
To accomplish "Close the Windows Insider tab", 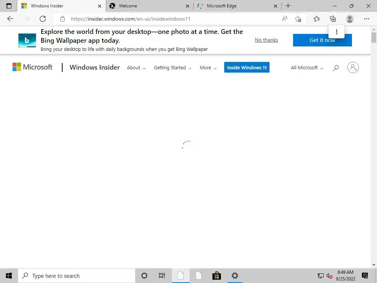I will (x=99, y=6).
